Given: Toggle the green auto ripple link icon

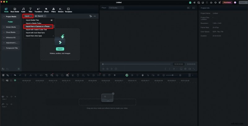Looking at the screenshot, I should pos(15,80).
